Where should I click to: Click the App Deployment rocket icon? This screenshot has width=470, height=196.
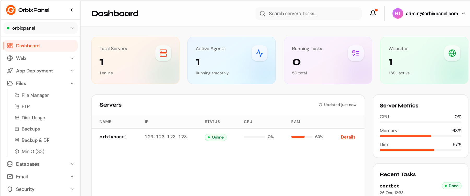coord(10,71)
